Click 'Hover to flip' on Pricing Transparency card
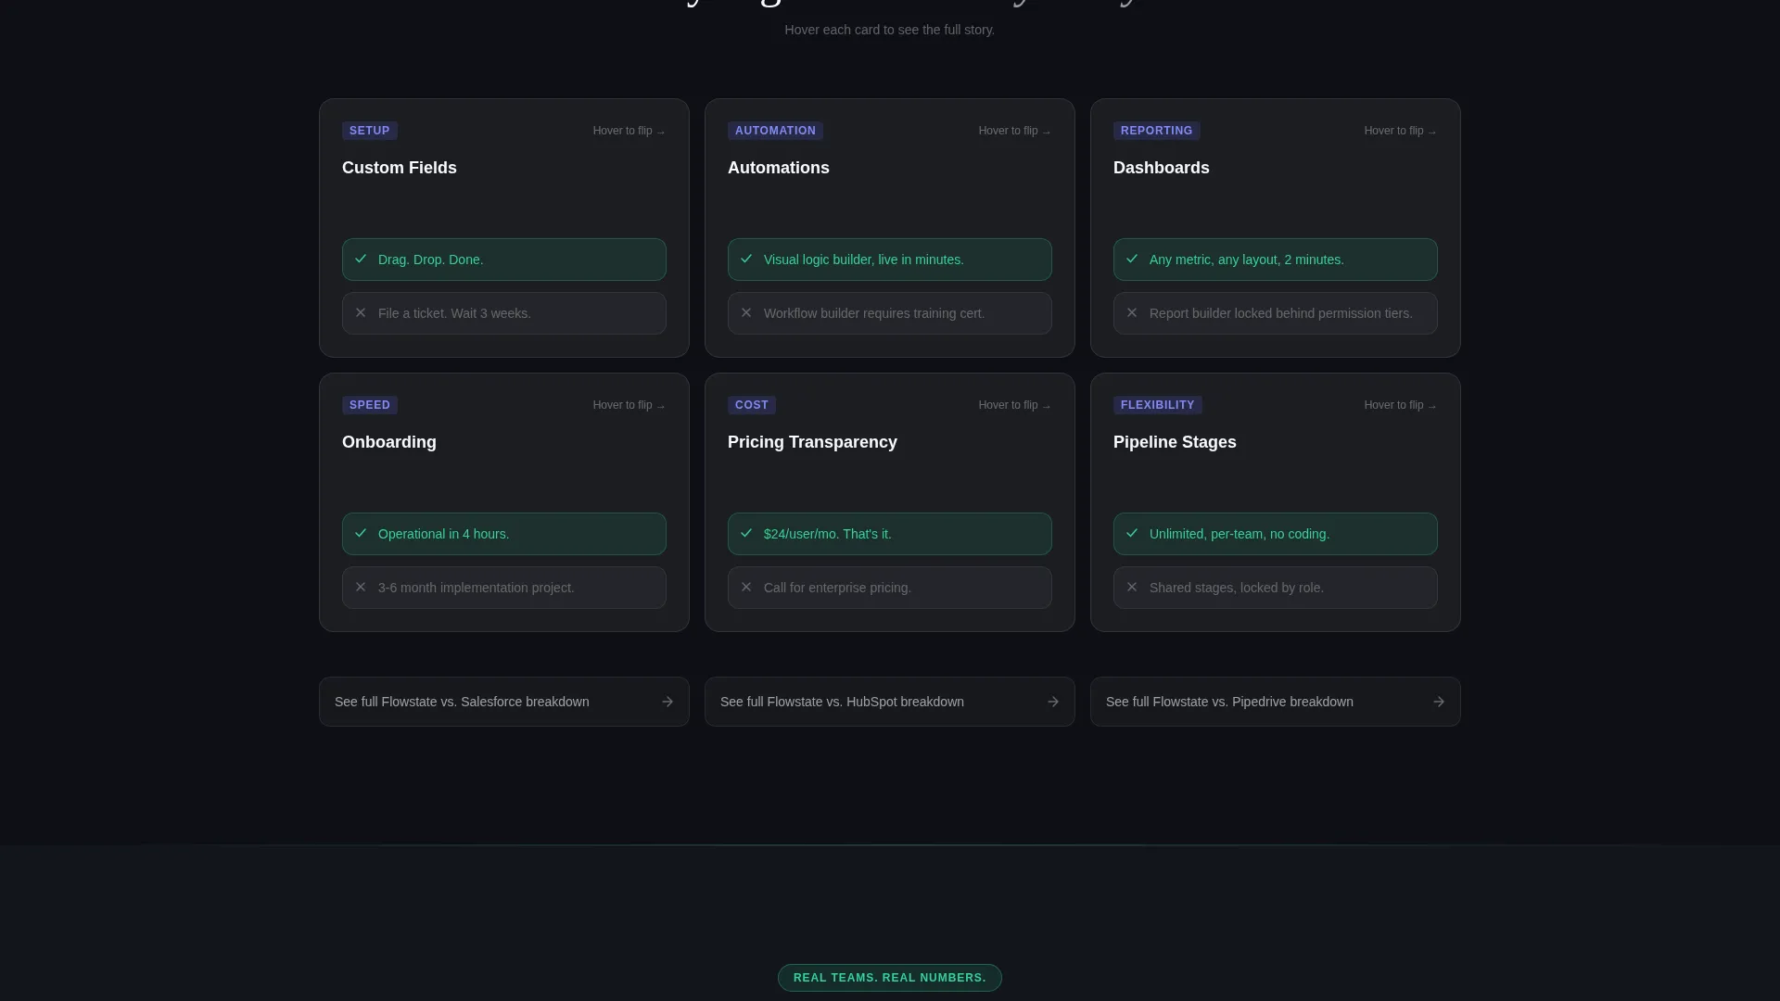The image size is (1780, 1001). [x=1015, y=405]
